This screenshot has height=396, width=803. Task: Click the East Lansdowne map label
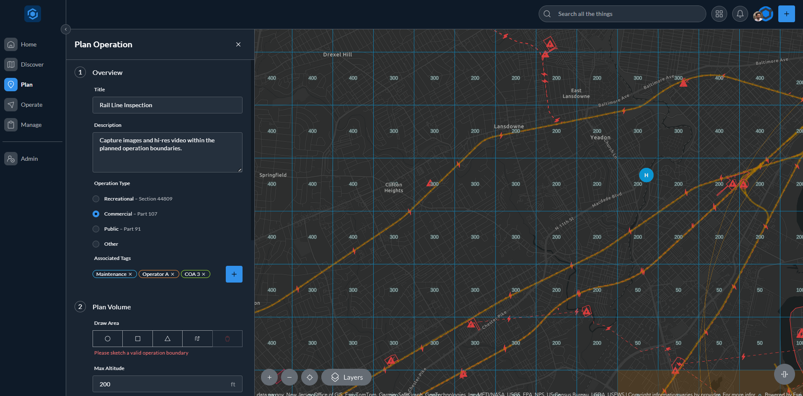[x=576, y=93]
